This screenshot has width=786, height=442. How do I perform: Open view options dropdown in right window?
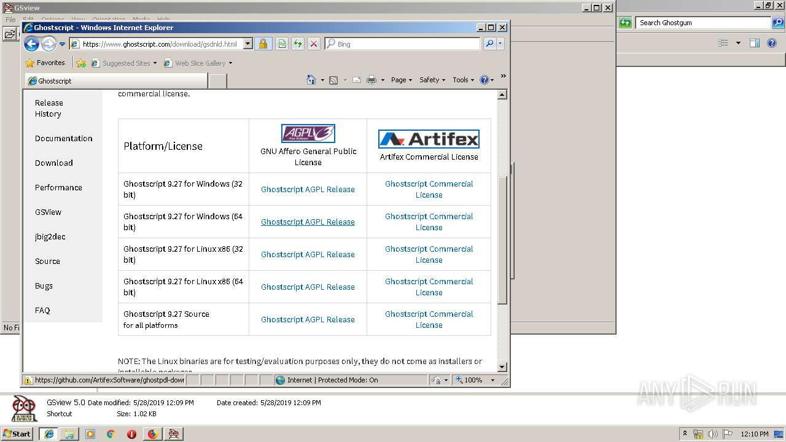point(738,43)
